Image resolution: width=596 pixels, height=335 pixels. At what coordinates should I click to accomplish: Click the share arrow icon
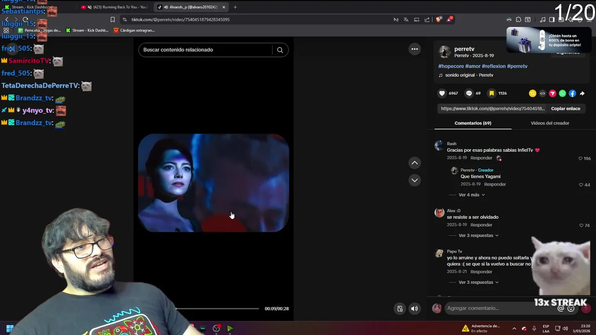(x=582, y=94)
